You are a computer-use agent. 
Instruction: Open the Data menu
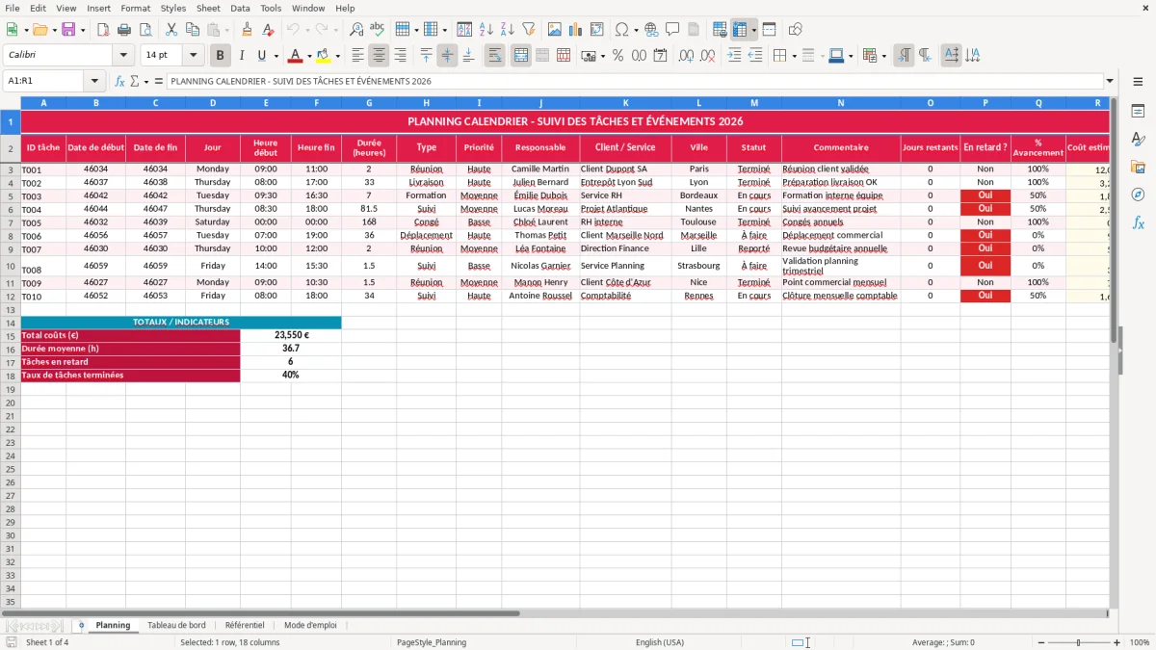240,8
